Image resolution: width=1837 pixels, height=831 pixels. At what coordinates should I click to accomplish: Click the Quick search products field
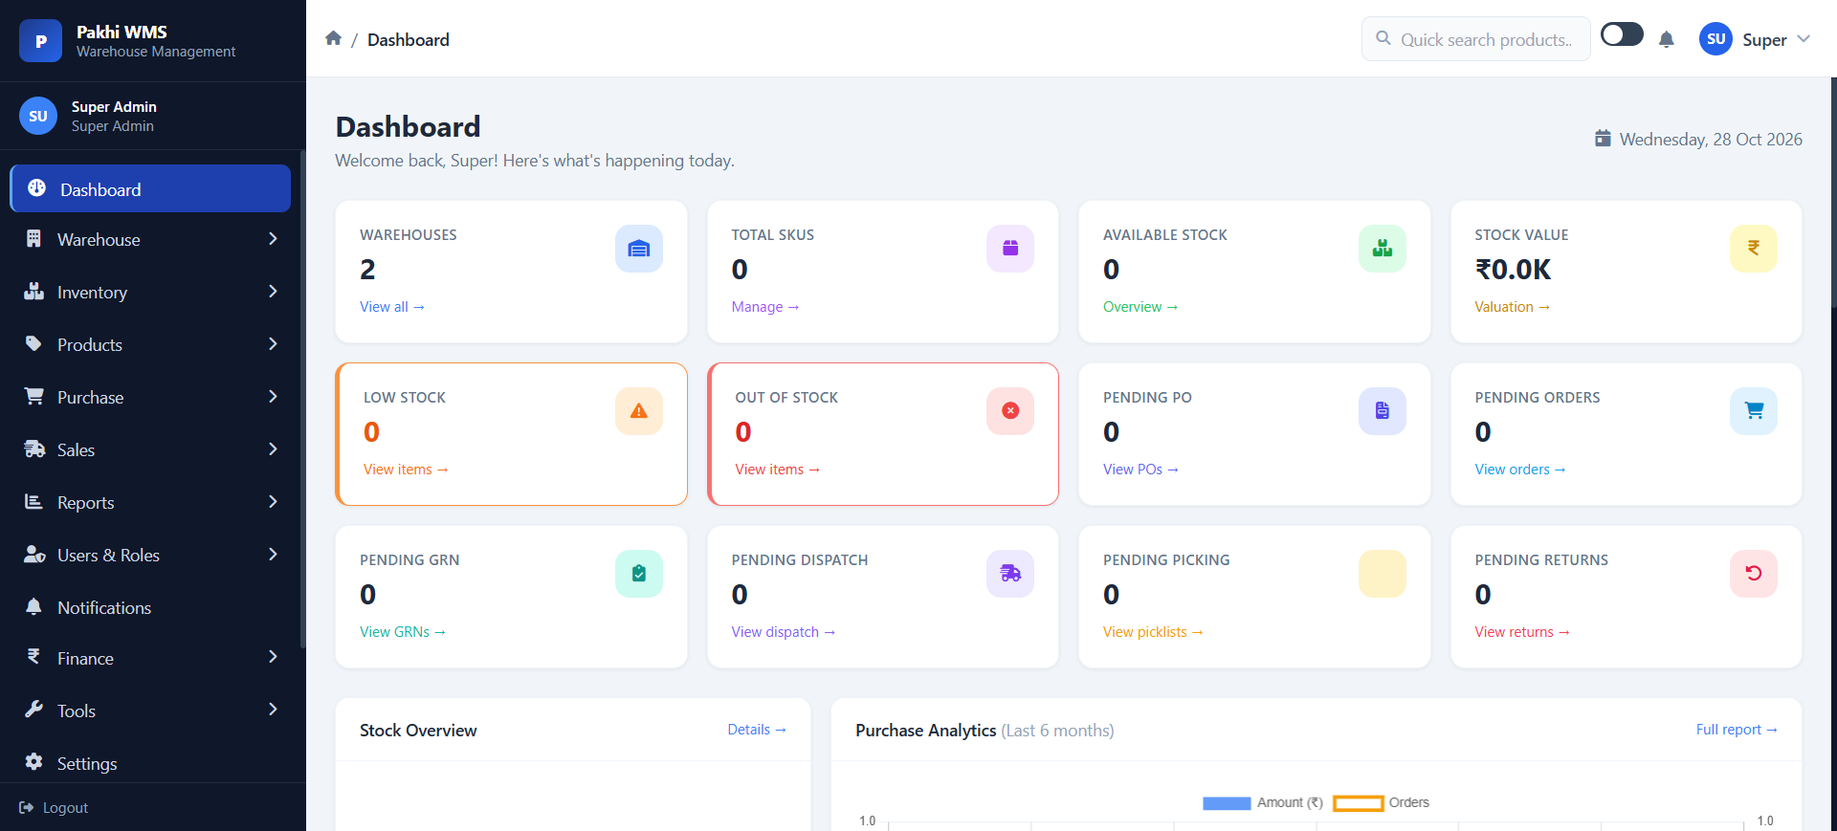tap(1475, 39)
